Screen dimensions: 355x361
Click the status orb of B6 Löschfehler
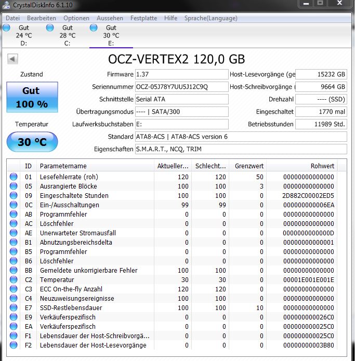pyautogui.click(x=14, y=261)
